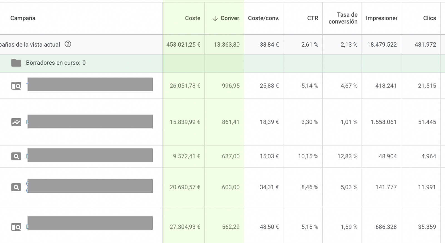Sort by Clics column header
Screen dimensions: 445x243
pos(429,18)
